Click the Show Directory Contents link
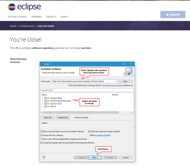 tap(18, 60)
